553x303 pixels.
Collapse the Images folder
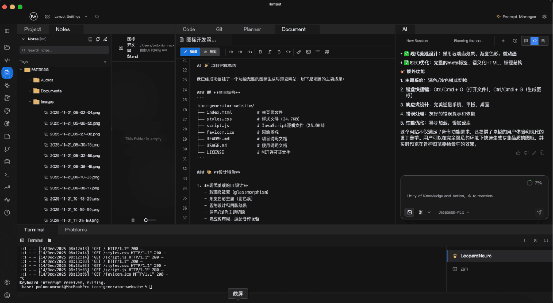click(30, 102)
